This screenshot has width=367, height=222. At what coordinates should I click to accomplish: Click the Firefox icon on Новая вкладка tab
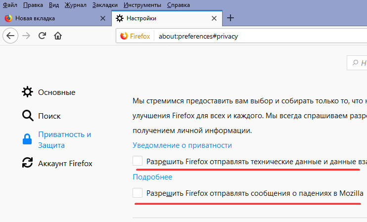(x=8, y=18)
